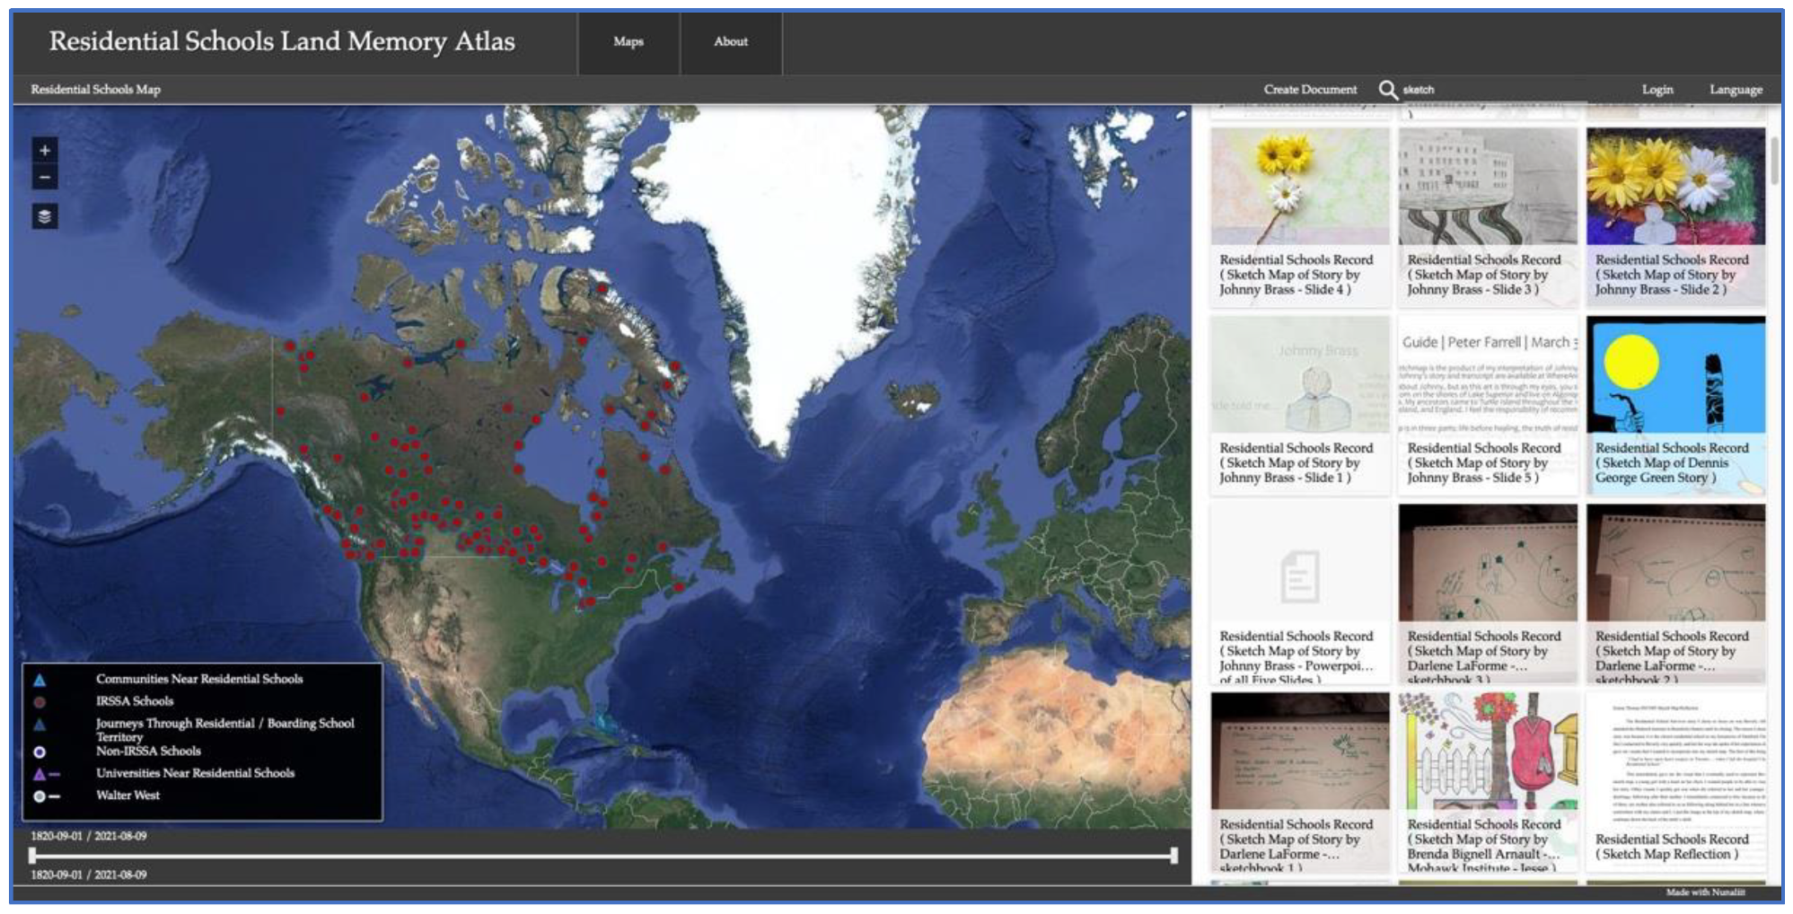Click the Walter West legend symbol
This screenshot has width=1793, height=914.
click(x=46, y=796)
